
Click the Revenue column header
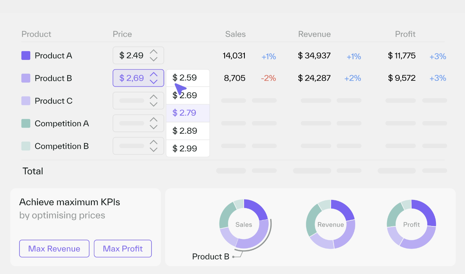pos(314,34)
